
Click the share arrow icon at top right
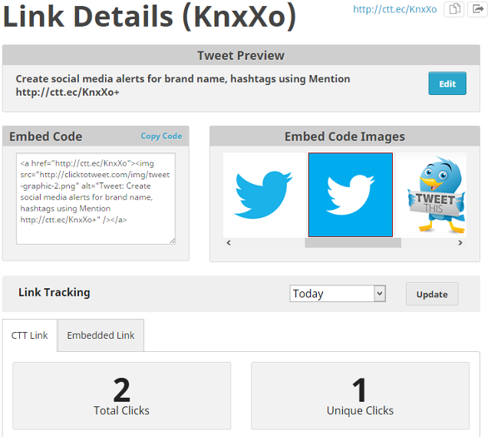477,9
